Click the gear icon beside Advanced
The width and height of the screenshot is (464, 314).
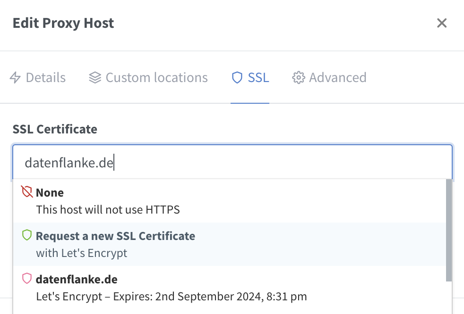click(298, 78)
